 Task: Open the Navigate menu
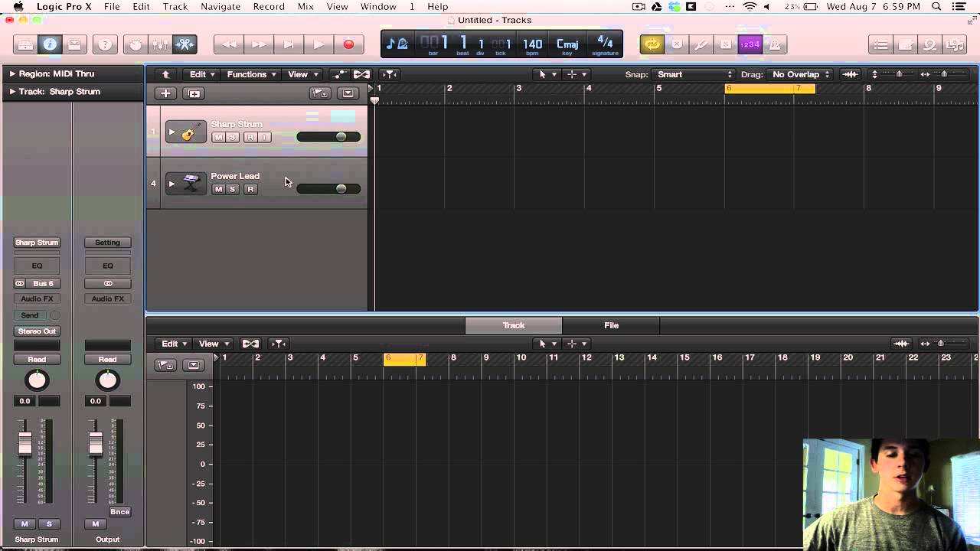pyautogui.click(x=220, y=7)
